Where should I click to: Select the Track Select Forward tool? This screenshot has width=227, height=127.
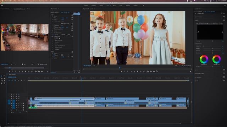(x=4, y=76)
